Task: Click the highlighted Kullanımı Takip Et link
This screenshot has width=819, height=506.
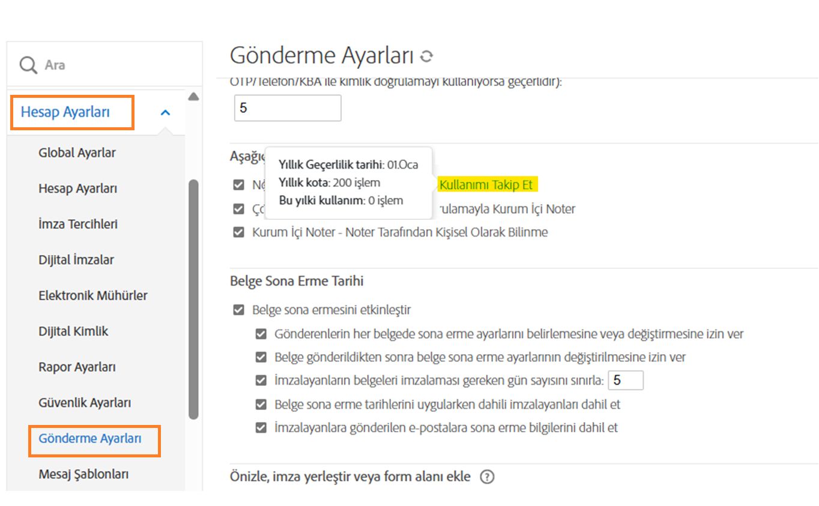Action: point(488,185)
